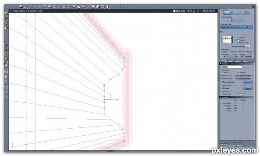Image resolution: width=260 pixels, height=156 pixels.
Task: Click the Convert button
Action: 248,82
